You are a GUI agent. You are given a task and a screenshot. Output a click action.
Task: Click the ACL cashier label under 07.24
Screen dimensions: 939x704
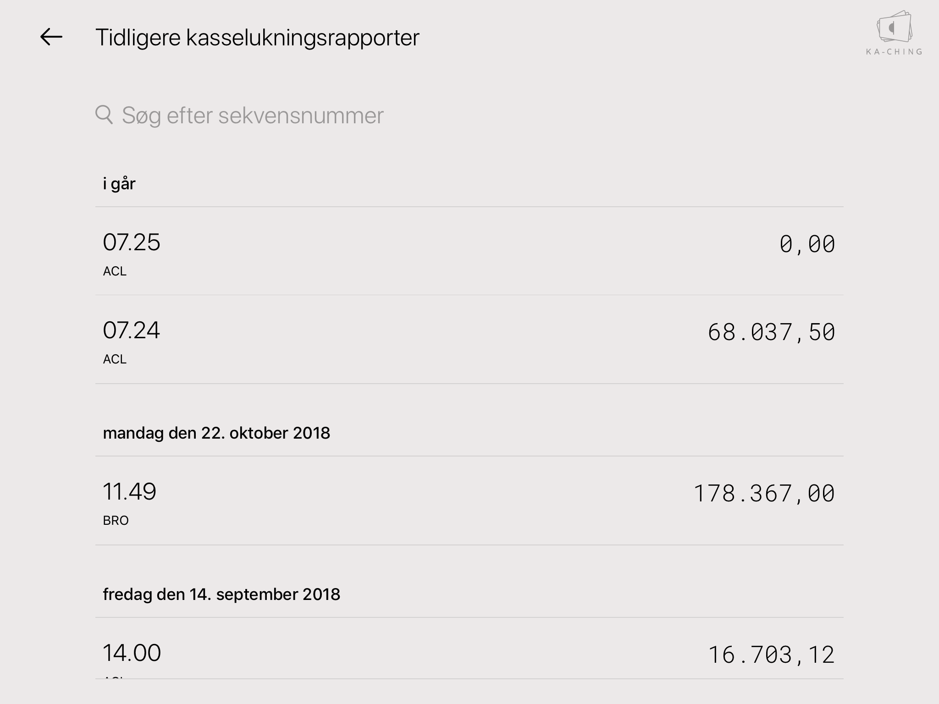tap(115, 359)
